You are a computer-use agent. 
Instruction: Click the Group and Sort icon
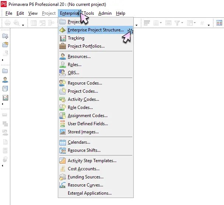click(190, 23)
